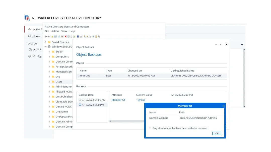The height and width of the screenshot is (152, 271).
Task: Click the Add to group toolbar icon
Action: pyautogui.click(x=99, y=36)
